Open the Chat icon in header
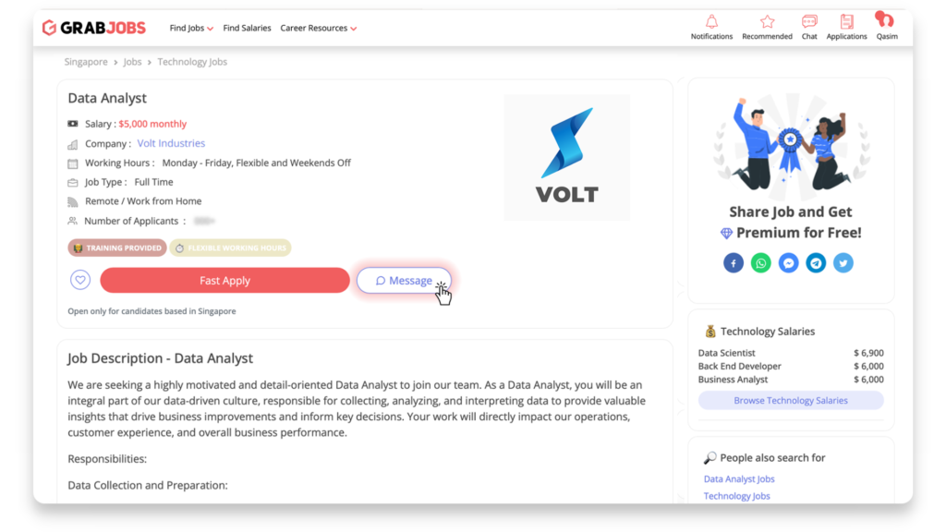 (809, 22)
